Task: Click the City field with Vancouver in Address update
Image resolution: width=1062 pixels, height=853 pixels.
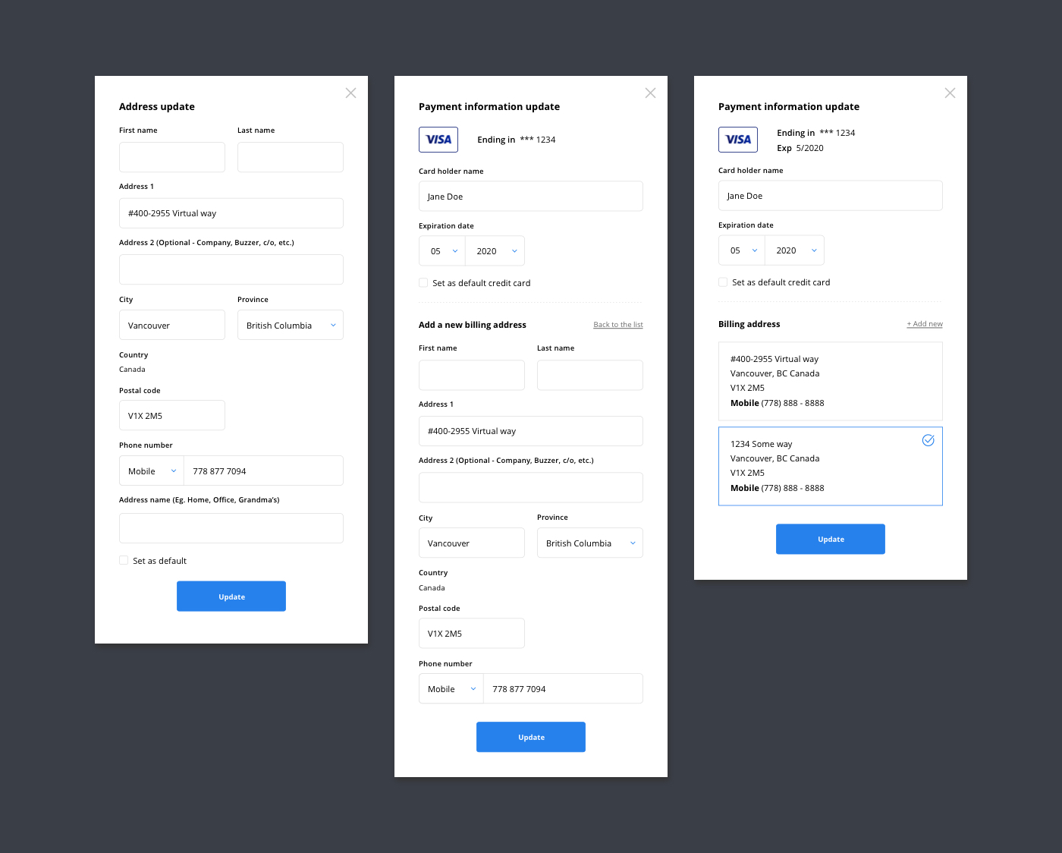Action: pos(172,325)
